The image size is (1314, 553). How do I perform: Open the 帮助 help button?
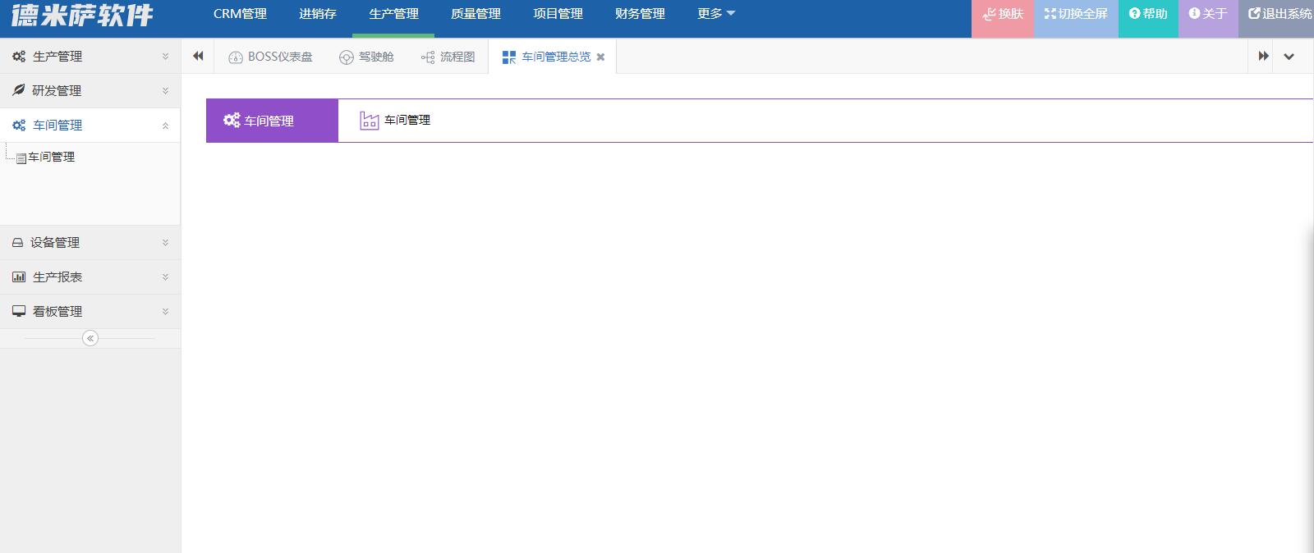[x=1148, y=14]
